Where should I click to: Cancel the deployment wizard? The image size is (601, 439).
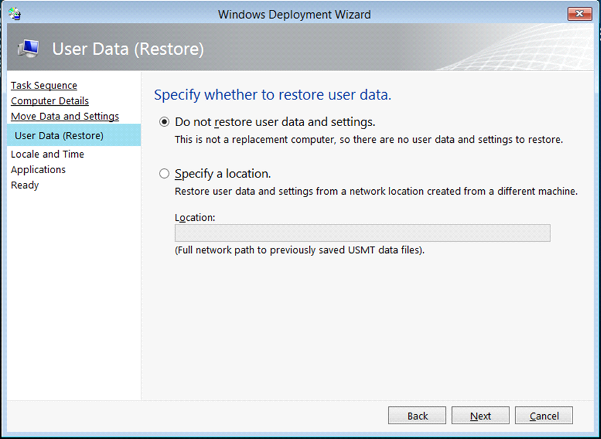(x=543, y=416)
